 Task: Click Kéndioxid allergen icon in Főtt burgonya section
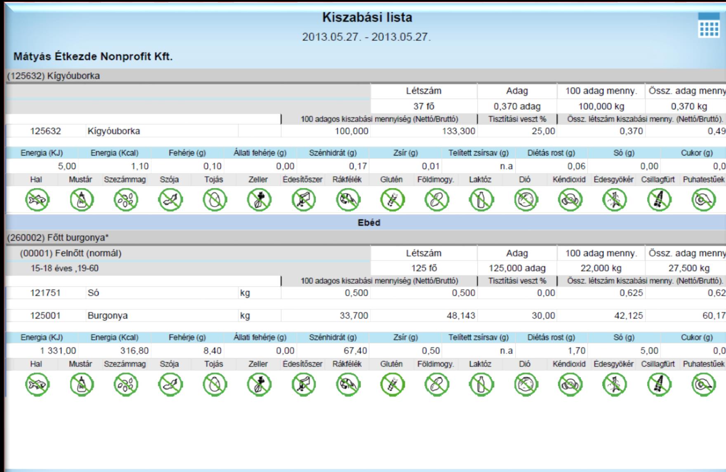[570, 385]
